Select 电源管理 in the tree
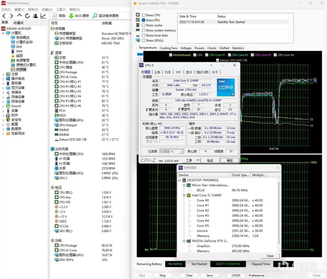This screenshot has width=327, height=279. (x=23, y=60)
